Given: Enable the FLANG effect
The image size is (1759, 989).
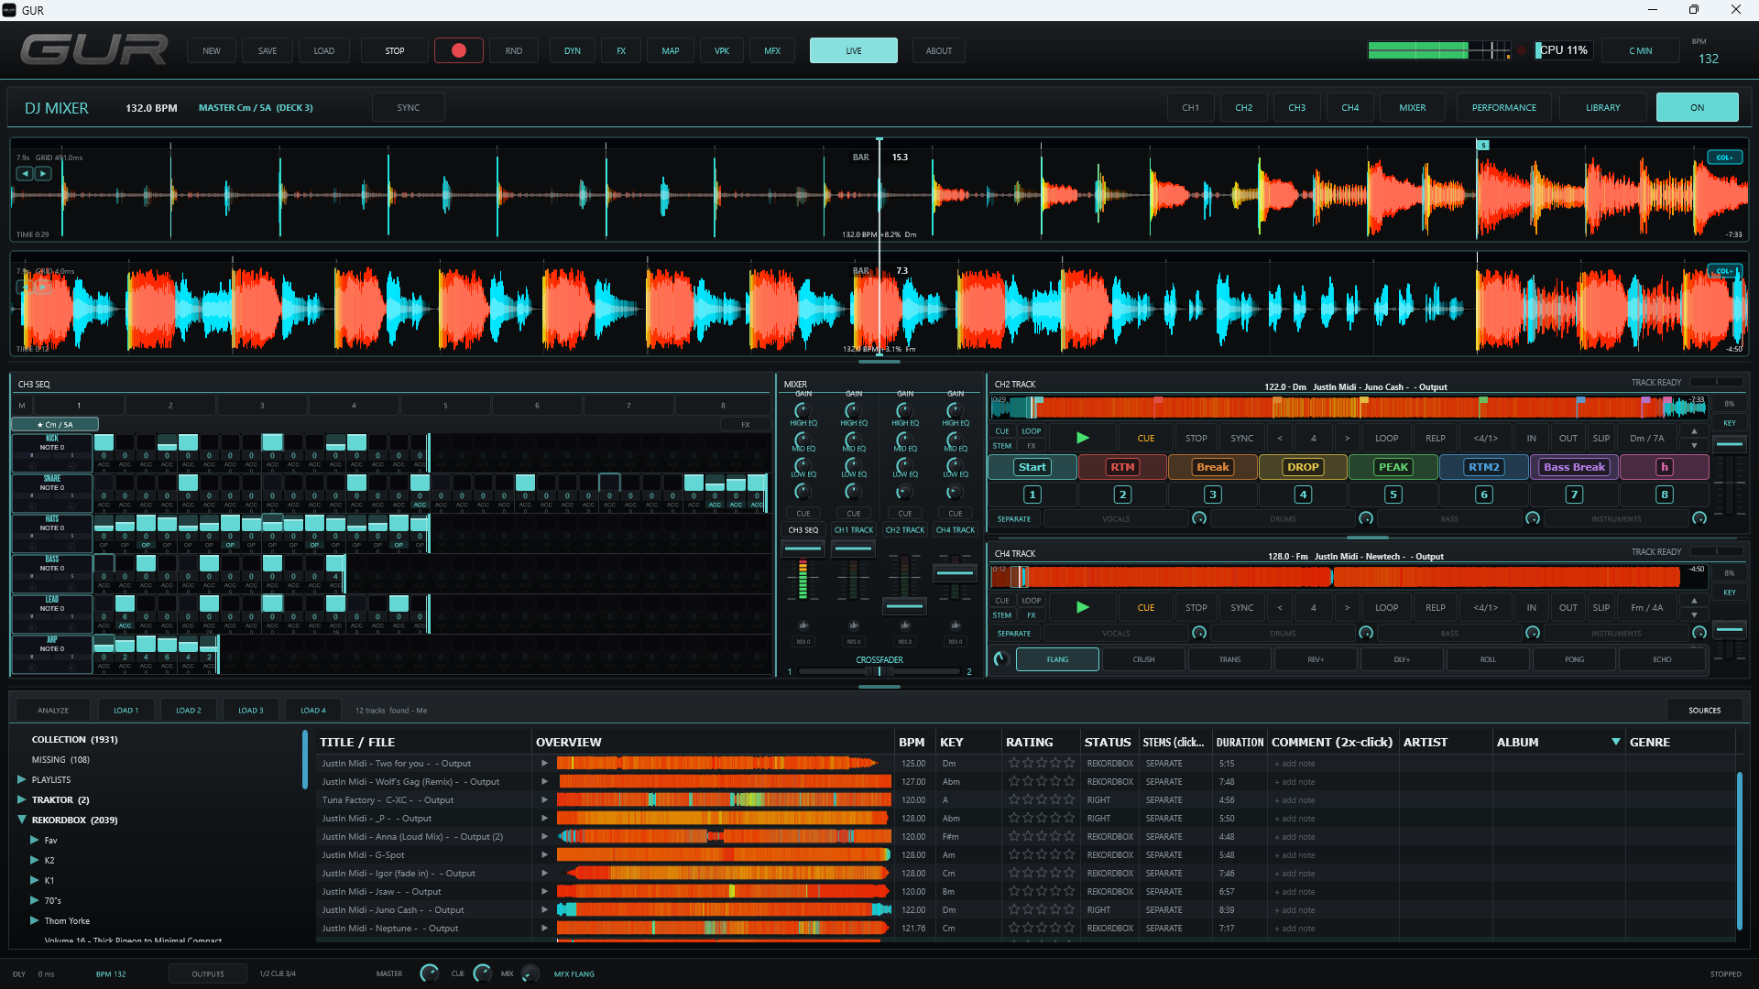Looking at the screenshot, I should 1057,659.
